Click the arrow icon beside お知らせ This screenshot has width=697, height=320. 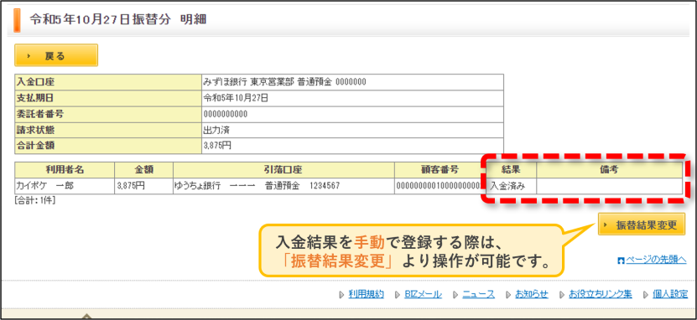click(x=508, y=295)
